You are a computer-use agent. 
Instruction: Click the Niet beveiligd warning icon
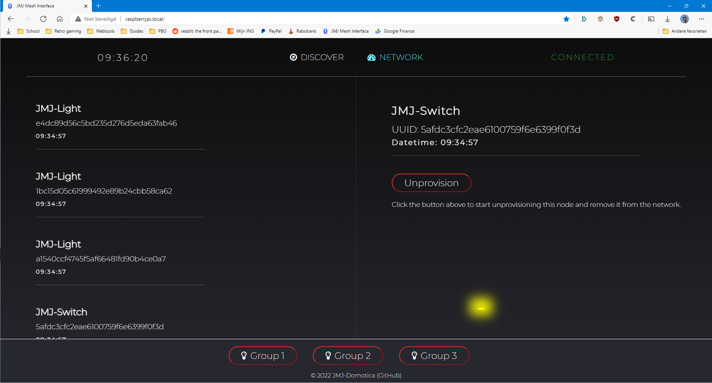pos(78,19)
